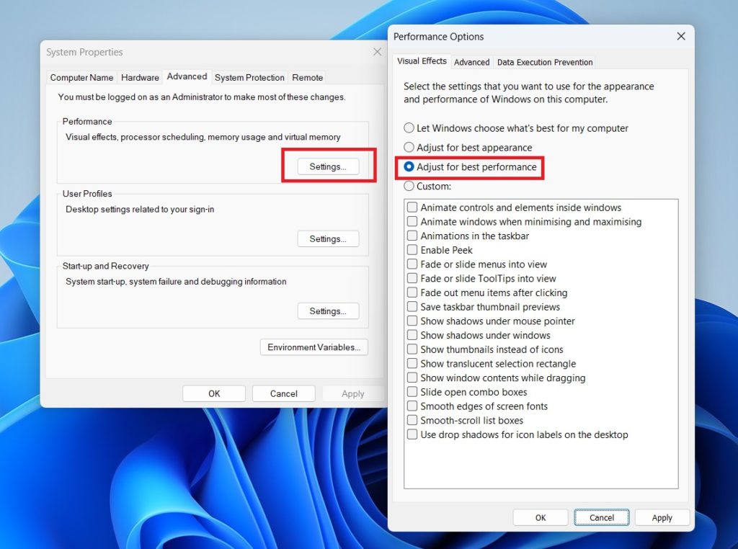Open Computer Name tab in System Properties

81,78
